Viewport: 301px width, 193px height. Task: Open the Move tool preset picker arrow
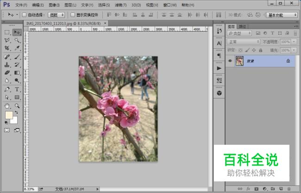tap(17, 14)
